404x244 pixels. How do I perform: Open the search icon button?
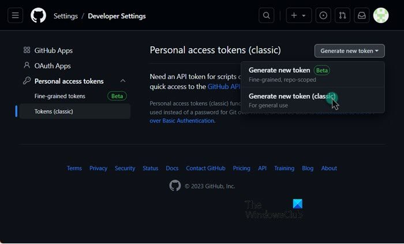[x=266, y=16]
